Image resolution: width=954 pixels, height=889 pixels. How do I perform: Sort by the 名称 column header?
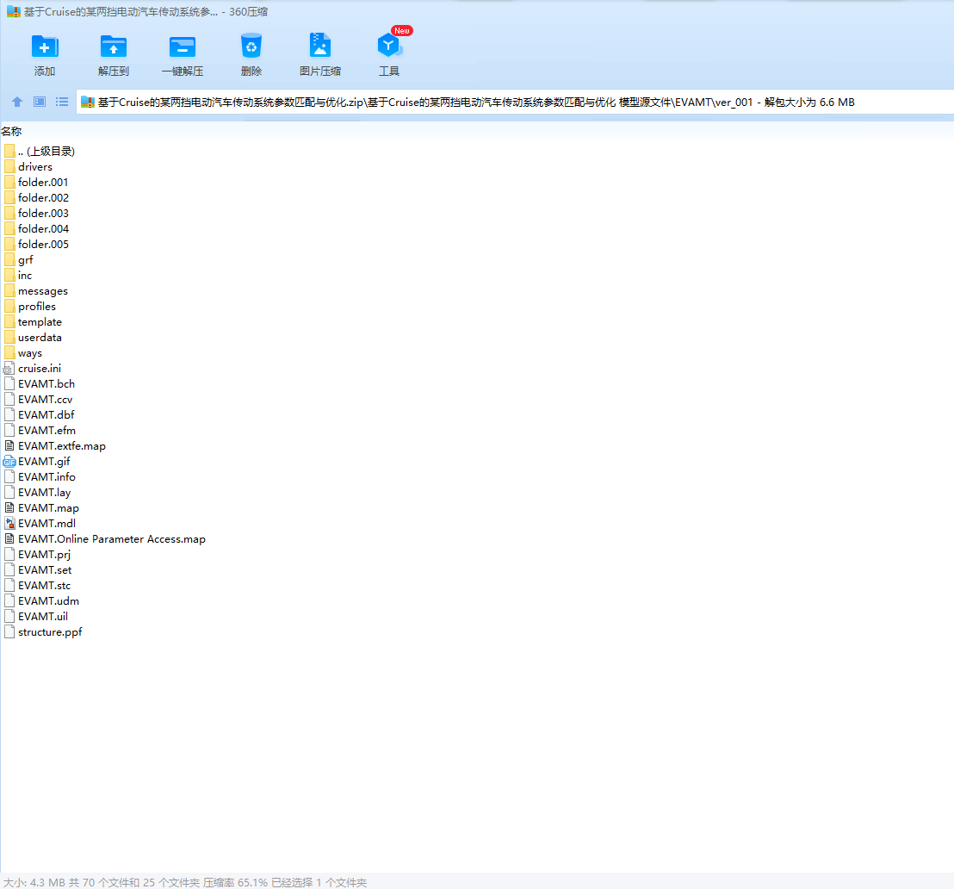pos(11,132)
